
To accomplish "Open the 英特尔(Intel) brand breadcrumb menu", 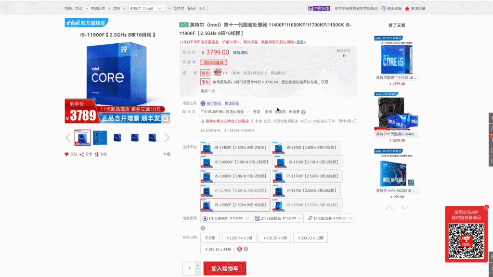I will click(147, 8).
